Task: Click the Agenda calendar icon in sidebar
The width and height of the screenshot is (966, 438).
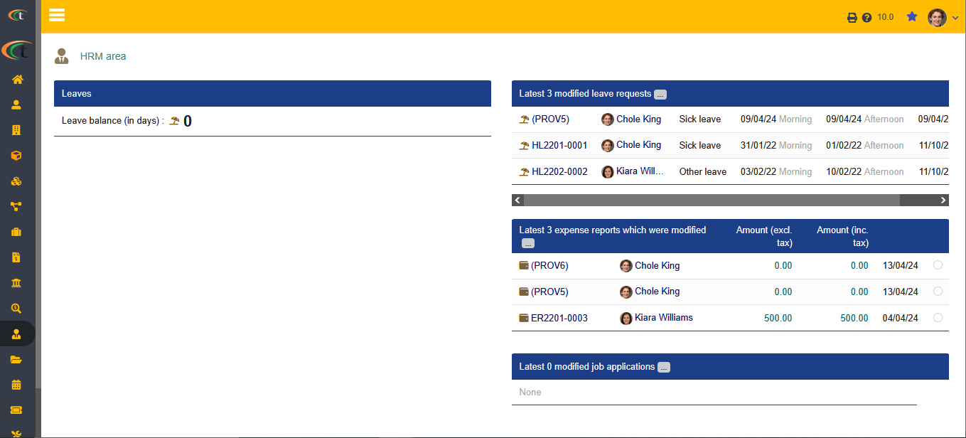Action: click(16, 385)
